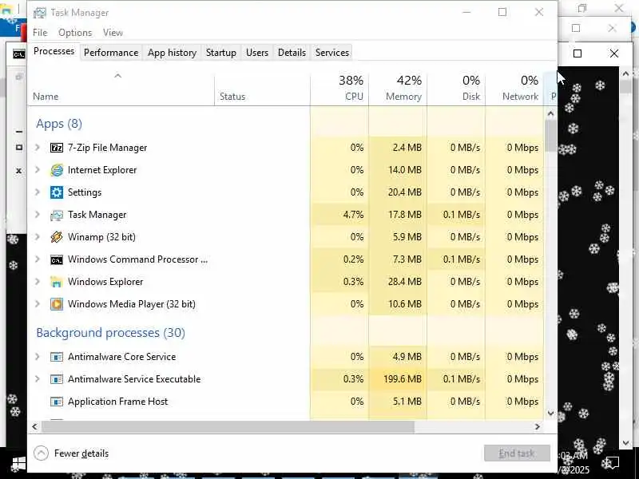Click the vertical scrollbar thumb in process list
This screenshot has width=639, height=479.
coord(550,135)
